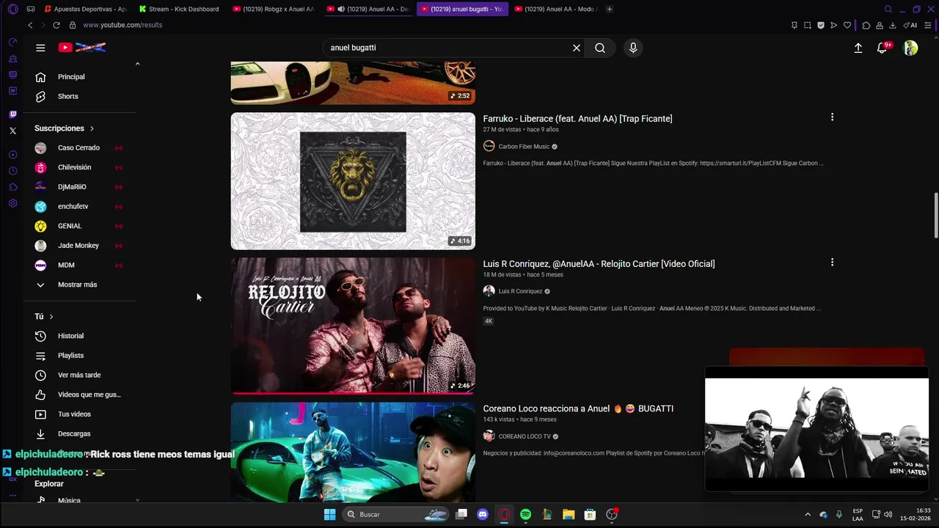Click the magnifier search button
939x528 pixels.
pos(600,48)
